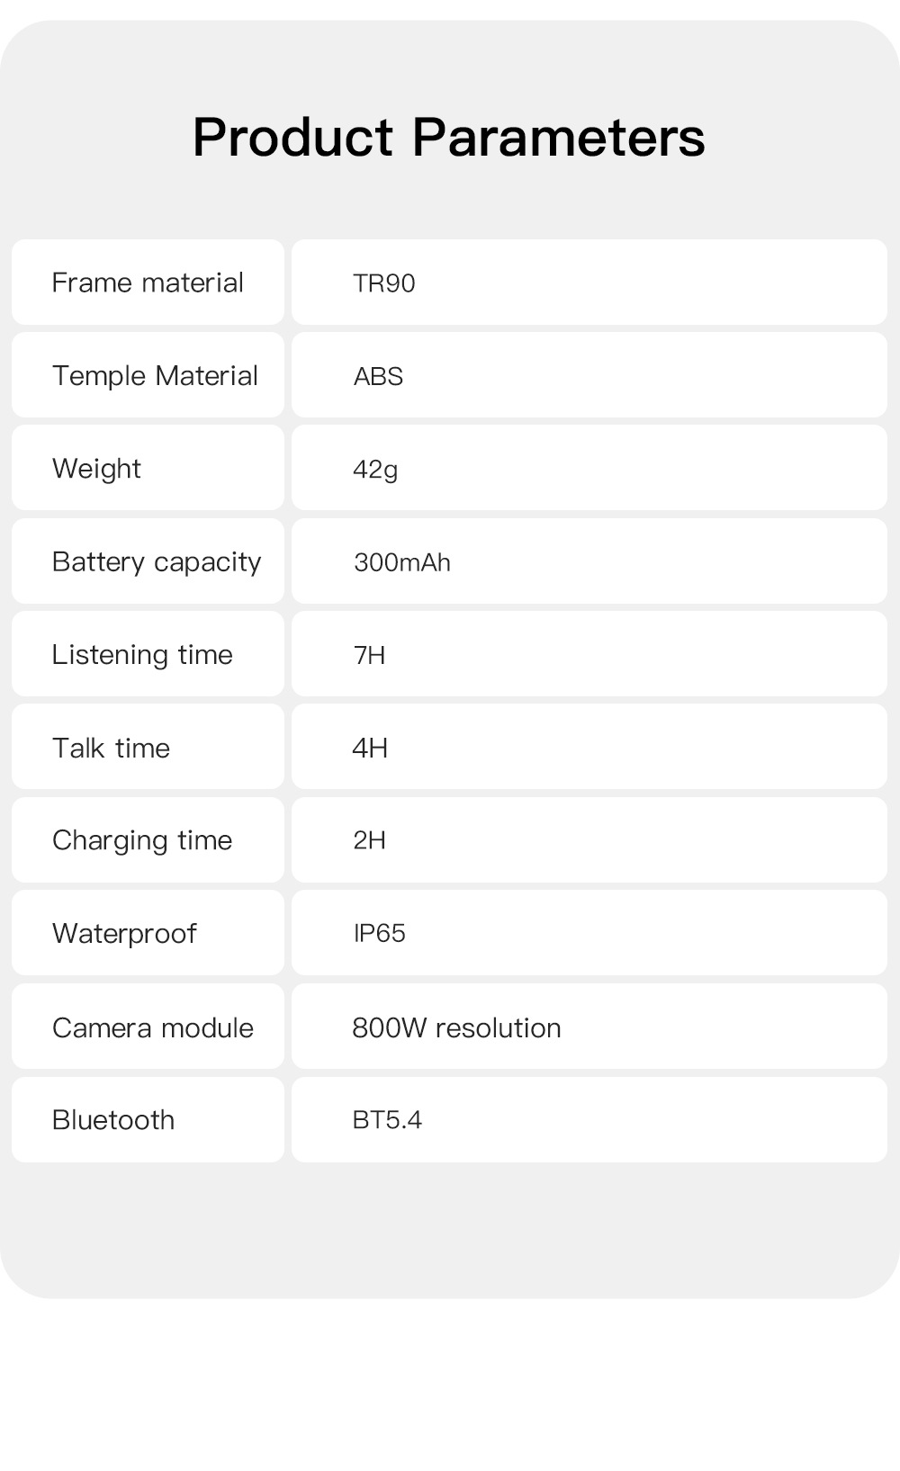900x1471 pixels.
Task: Select the Frame material label cell
Action: 148,282
